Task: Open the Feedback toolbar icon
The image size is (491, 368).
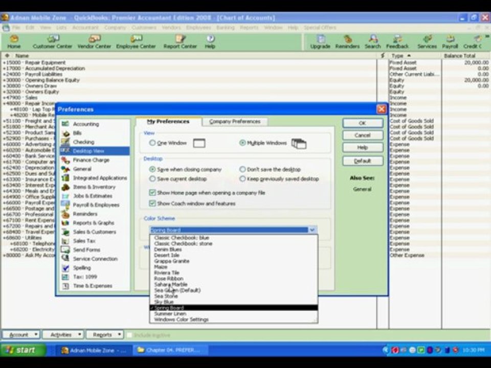Action: [x=397, y=42]
